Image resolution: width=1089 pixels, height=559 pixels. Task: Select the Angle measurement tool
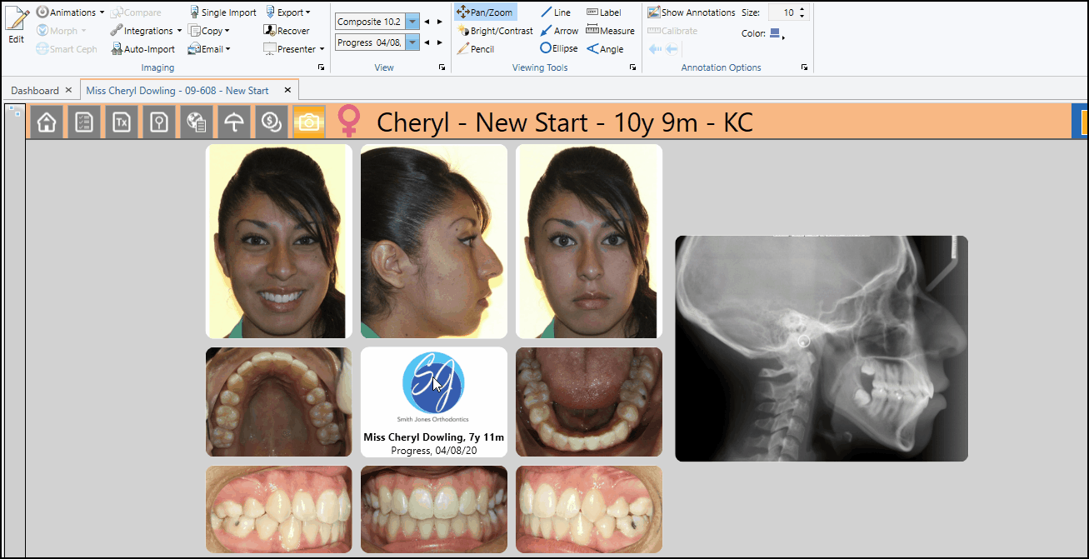coord(605,49)
